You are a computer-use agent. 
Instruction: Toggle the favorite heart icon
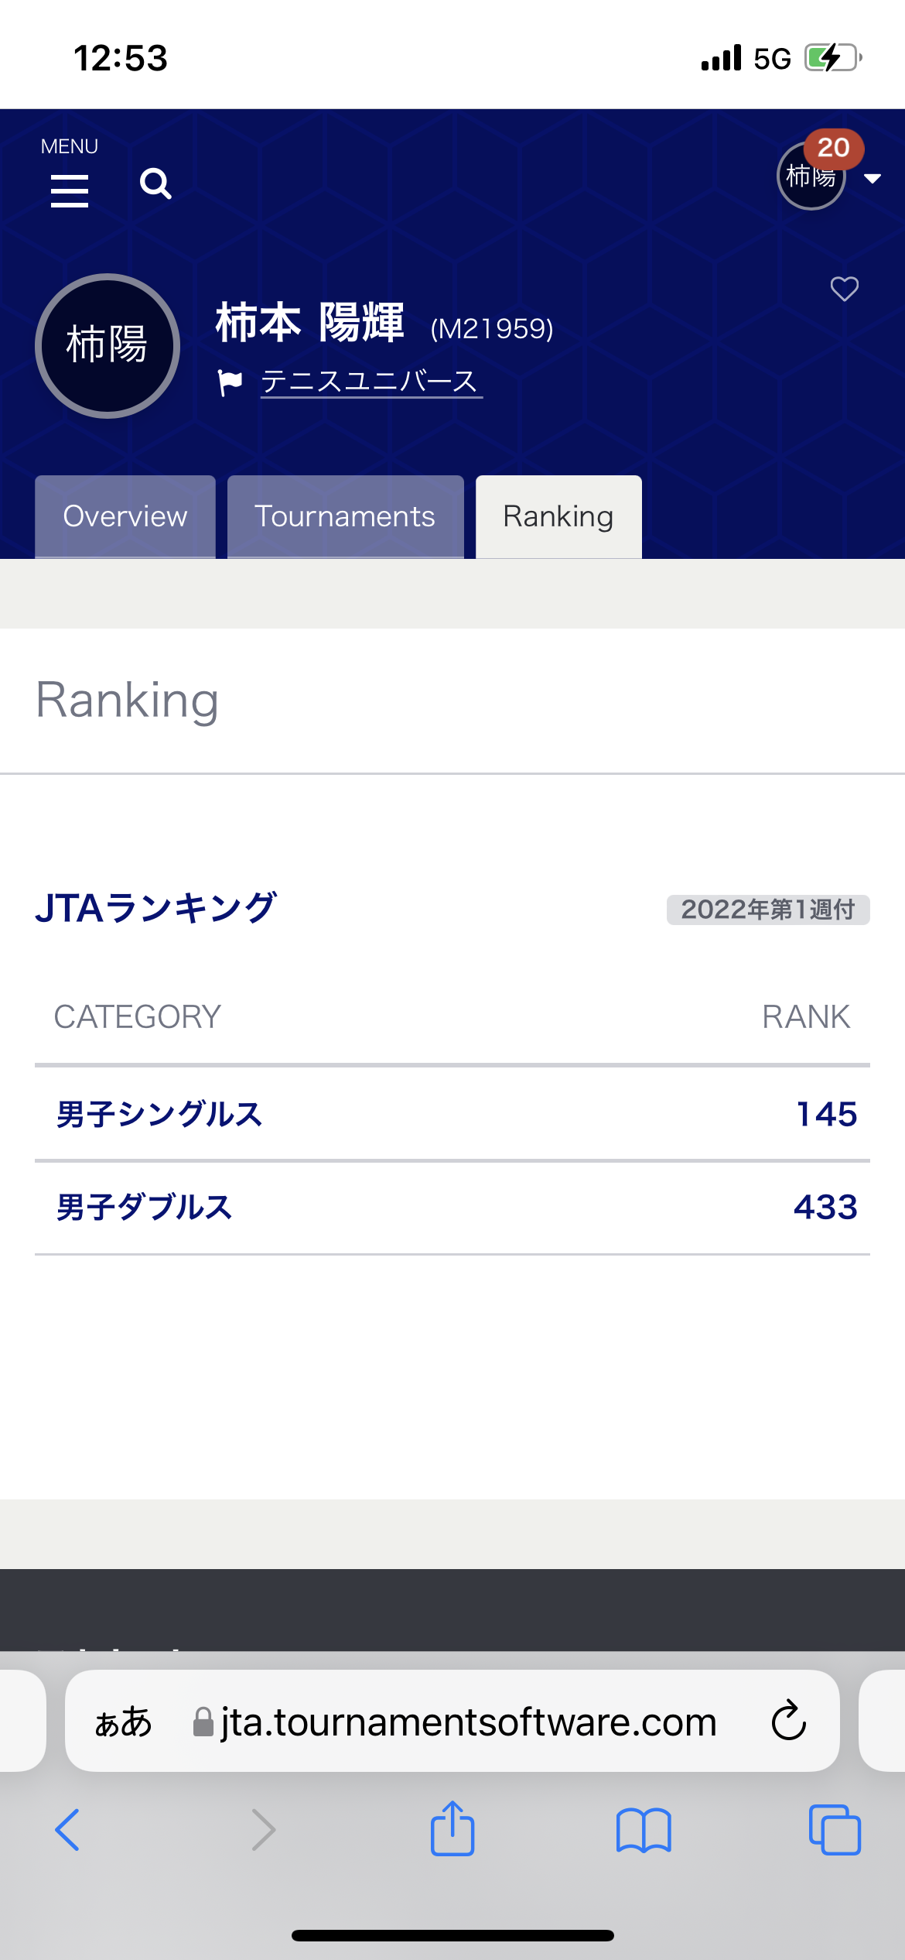pos(844,289)
